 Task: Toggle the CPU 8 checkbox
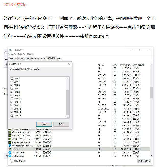click(x=12, y=92)
